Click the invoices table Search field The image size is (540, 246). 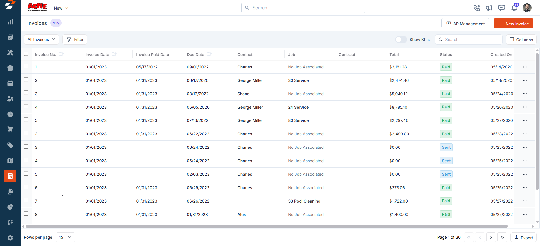point(469,40)
